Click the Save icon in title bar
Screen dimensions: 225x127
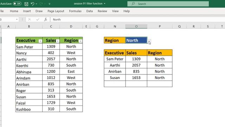26,4
